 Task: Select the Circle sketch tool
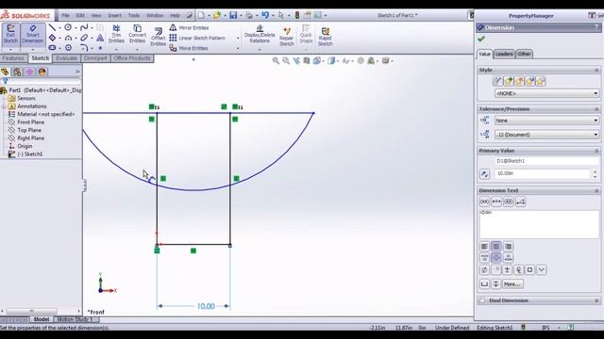pyautogui.click(x=68, y=27)
